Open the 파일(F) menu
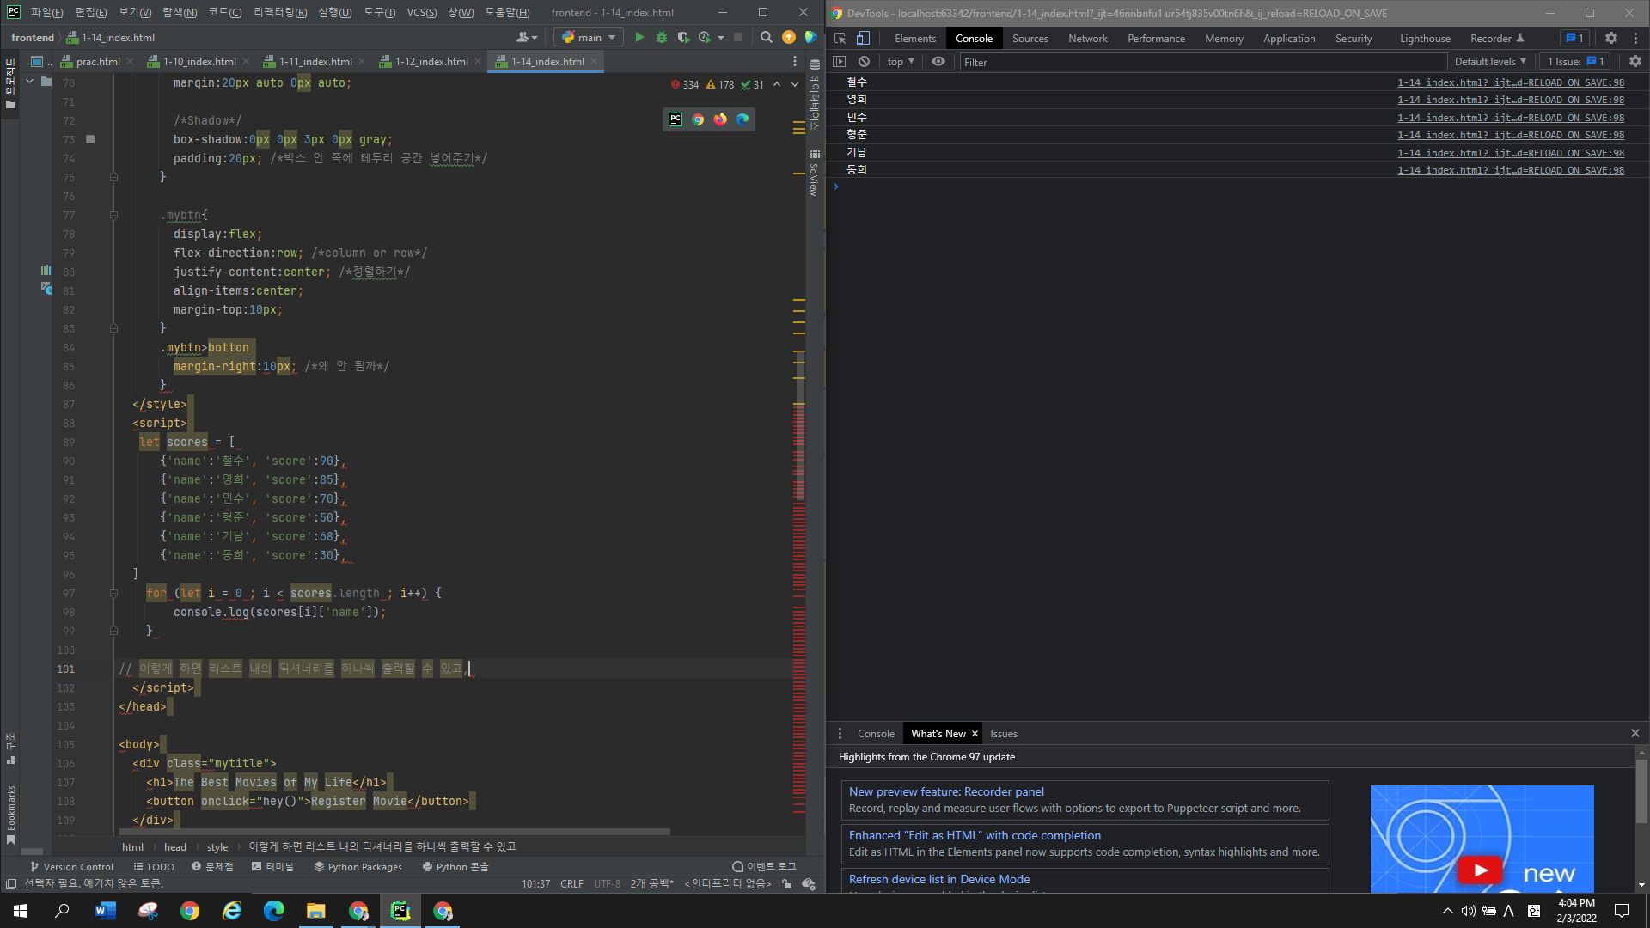Viewport: 1650px width, 928px height. click(46, 13)
